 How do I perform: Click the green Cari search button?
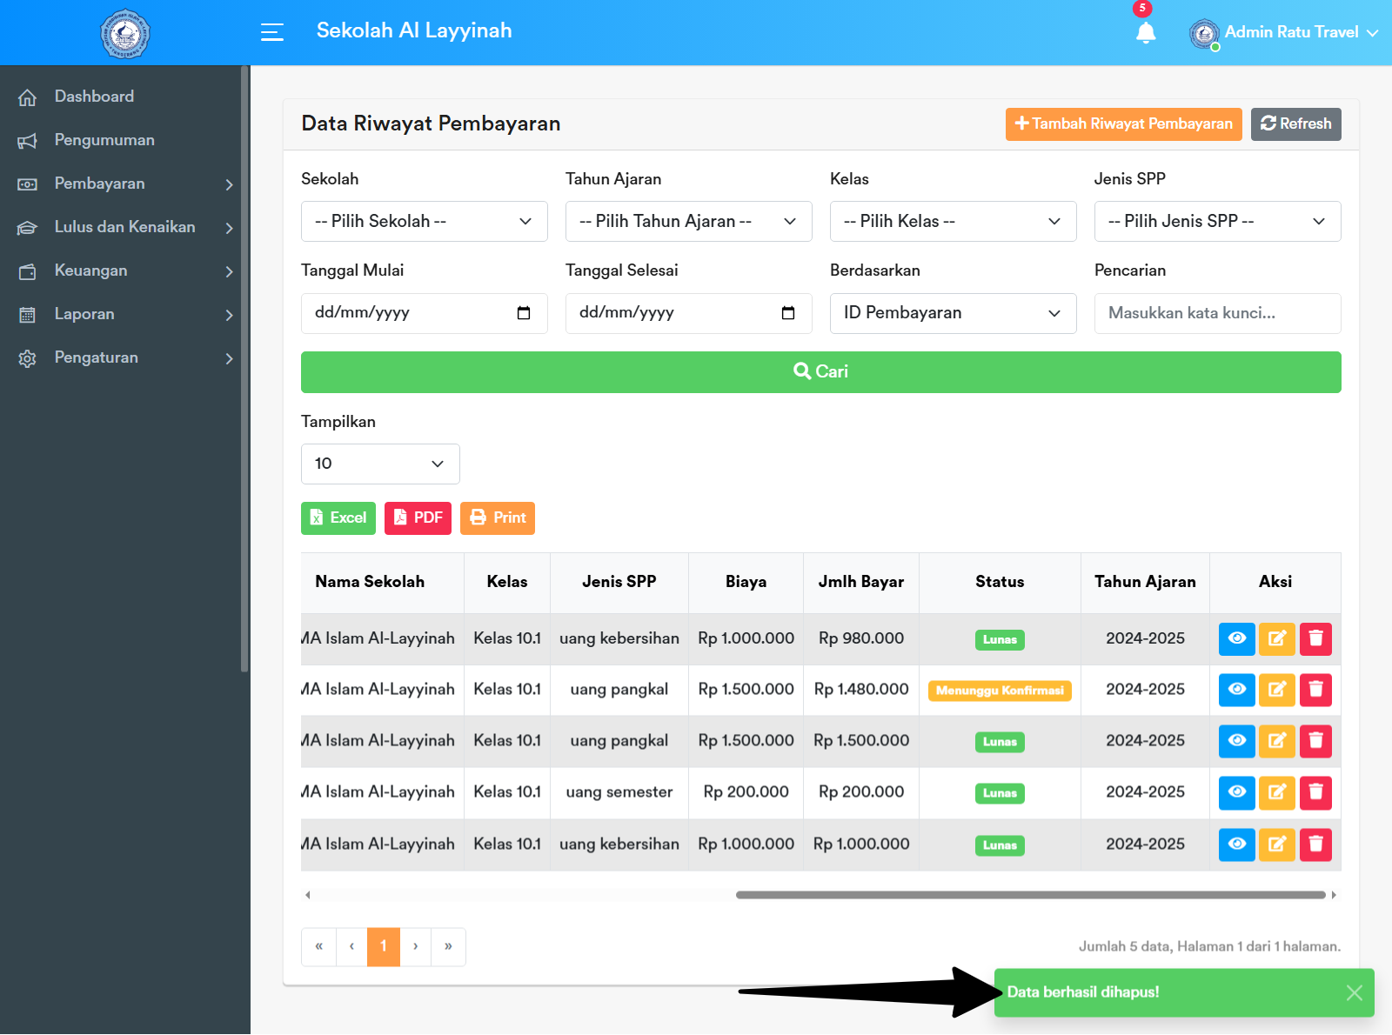(820, 372)
